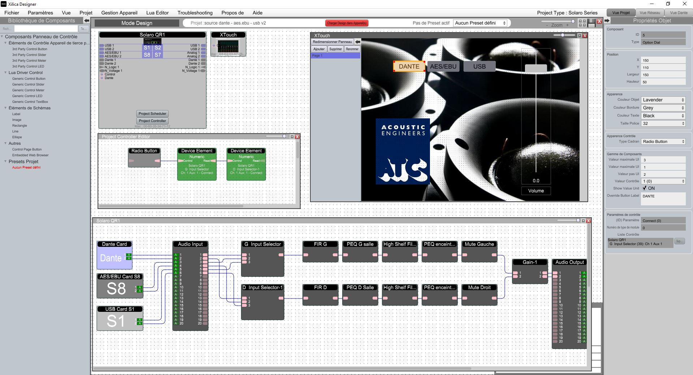693x375 pixels.
Task: Adjust the Volume fader on XTouch panel
Action: pyautogui.click(x=536, y=69)
